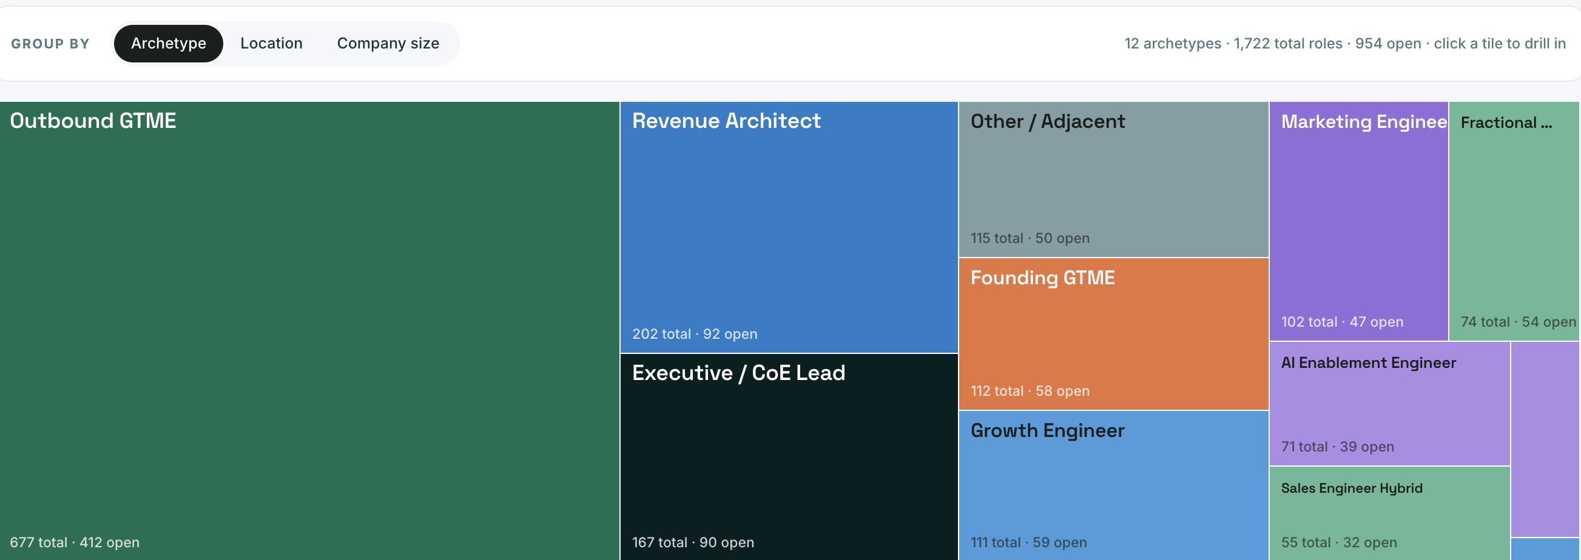Select the Other / Adjacent tile

click(1113, 179)
